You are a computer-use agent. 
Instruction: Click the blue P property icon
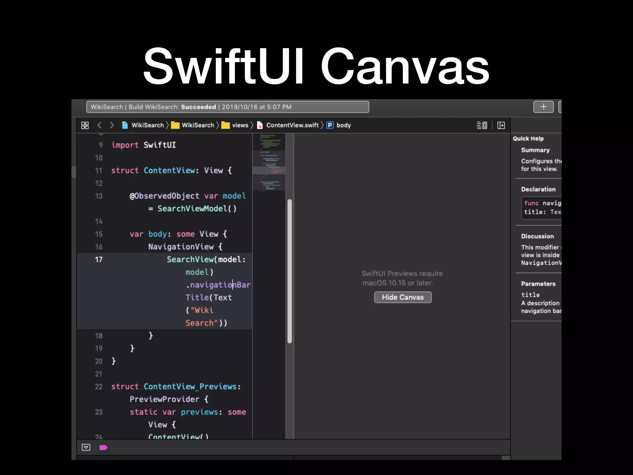pyautogui.click(x=330, y=125)
